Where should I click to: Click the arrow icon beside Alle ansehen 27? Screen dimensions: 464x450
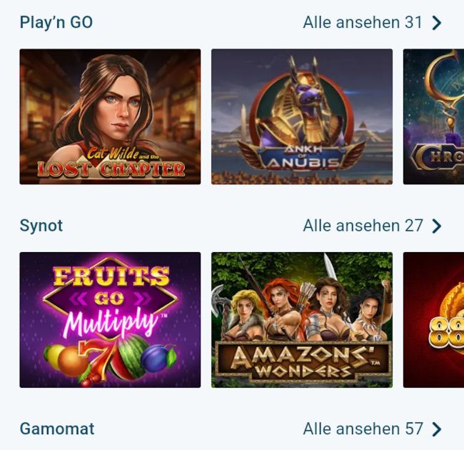pyautogui.click(x=437, y=226)
